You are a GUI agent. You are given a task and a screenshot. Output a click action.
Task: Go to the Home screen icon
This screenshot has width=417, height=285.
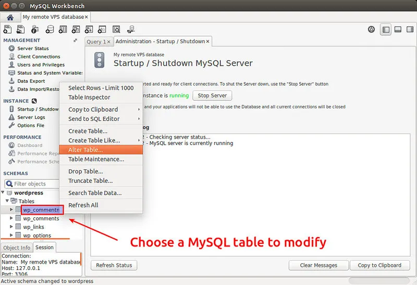[x=10, y=17]
